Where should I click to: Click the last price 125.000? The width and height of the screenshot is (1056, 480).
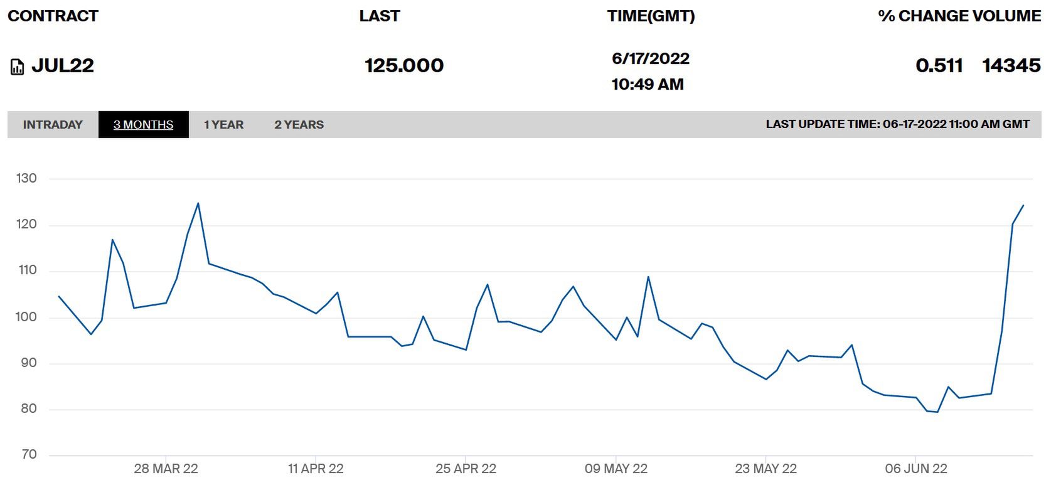[404, 66]
